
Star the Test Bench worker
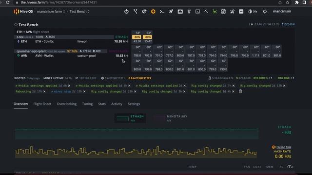point(16,25)
